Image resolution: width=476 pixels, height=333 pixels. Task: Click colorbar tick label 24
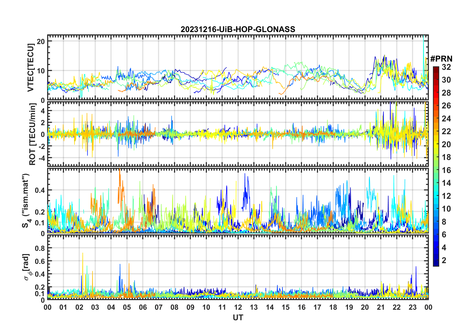446,119
